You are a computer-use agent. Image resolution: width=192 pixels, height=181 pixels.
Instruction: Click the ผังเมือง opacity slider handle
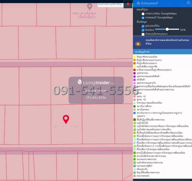(167, 29)
